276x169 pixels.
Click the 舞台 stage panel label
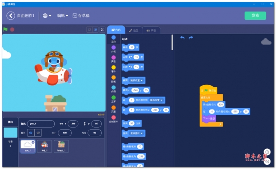pyautogui.click(x=11, y=122)
